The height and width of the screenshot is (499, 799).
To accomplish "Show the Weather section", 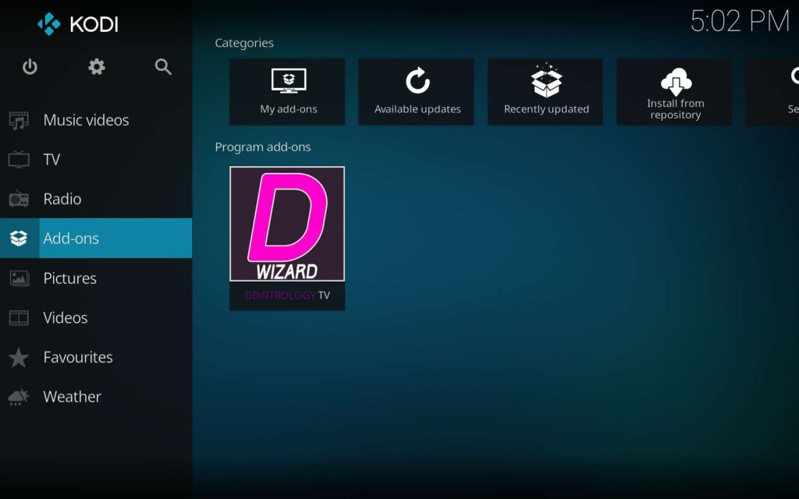I will 96,397.
